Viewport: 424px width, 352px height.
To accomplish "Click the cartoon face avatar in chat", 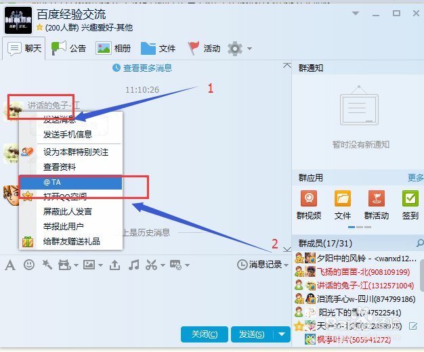I will (x=11, y=195).
